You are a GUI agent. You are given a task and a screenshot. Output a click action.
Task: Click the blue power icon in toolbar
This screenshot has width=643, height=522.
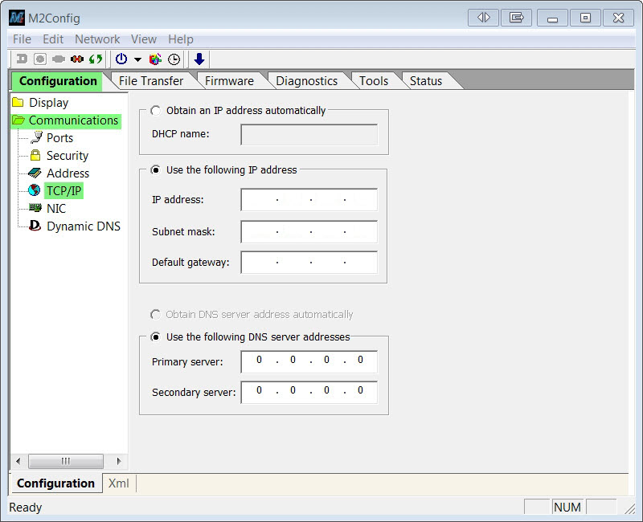(x=121, y=59)
